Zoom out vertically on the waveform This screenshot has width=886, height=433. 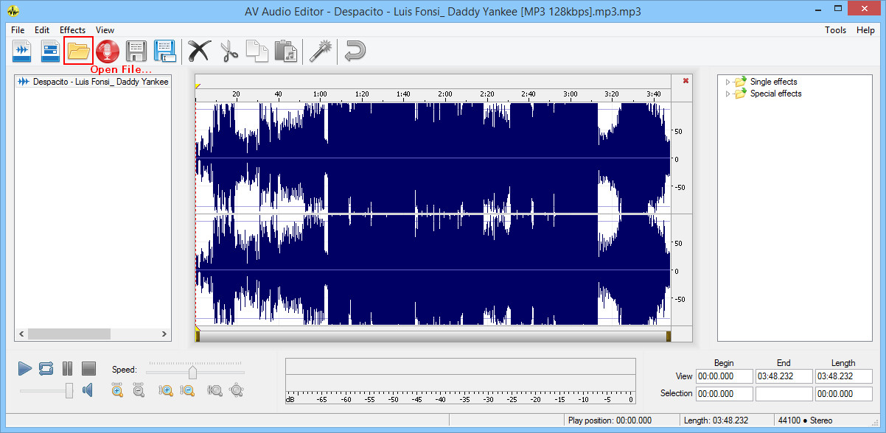pos(188,390)
